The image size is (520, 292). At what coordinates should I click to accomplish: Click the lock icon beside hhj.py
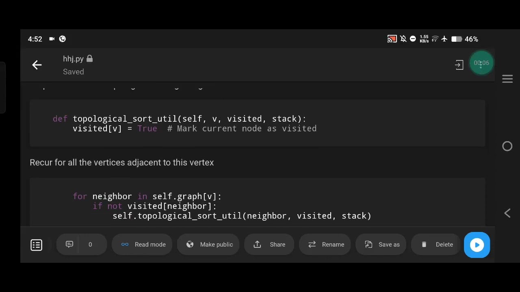[x=90, y=59]
